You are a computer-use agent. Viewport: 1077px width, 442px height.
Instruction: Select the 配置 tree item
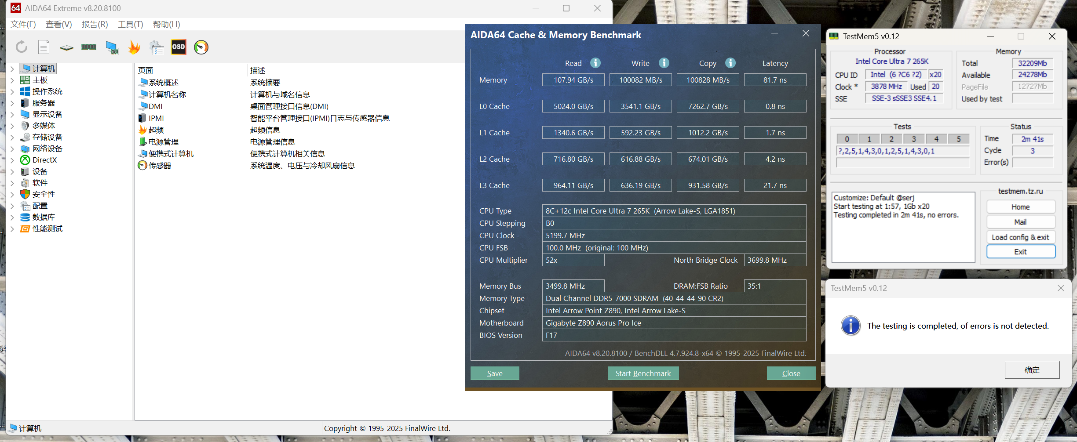point(40,206)
